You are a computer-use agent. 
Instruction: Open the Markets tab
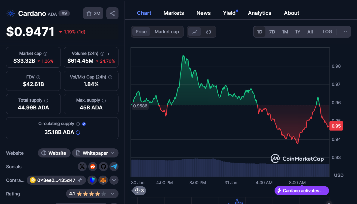(x=174, y=13)
